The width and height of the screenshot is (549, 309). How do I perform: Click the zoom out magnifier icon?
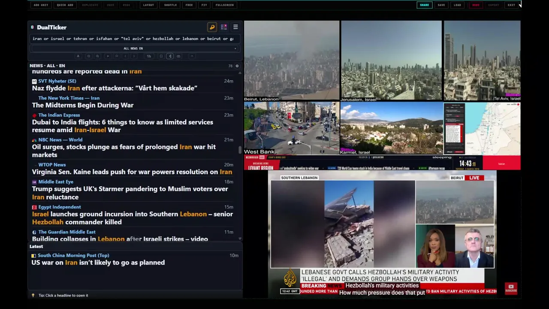point(89,56)
